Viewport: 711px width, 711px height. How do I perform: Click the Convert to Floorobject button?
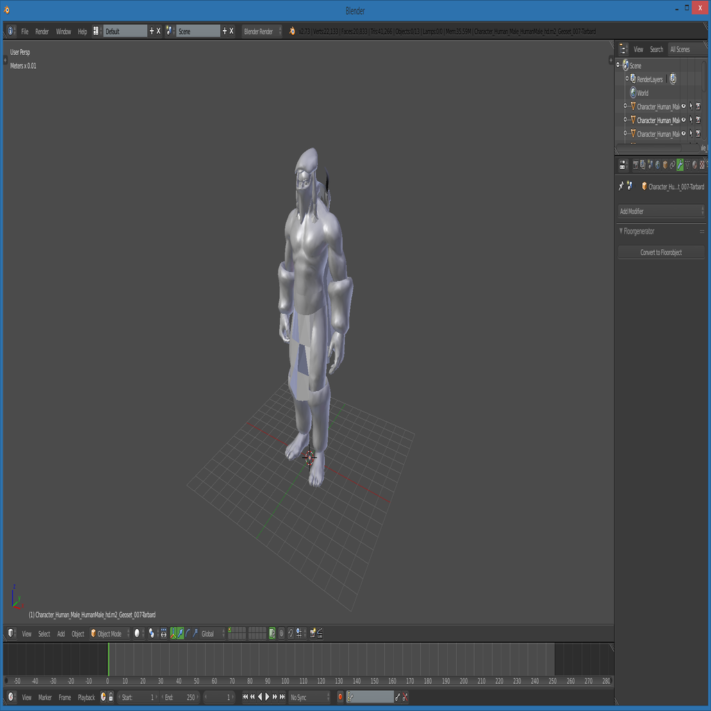pyautogui.click(x=661, y=252)
